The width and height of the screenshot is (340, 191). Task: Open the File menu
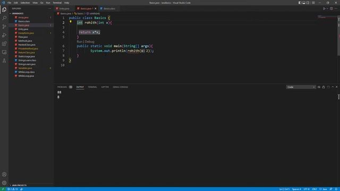point(10,3)
